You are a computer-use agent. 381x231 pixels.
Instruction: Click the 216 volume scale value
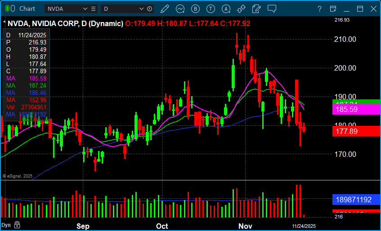click(338, 217)
